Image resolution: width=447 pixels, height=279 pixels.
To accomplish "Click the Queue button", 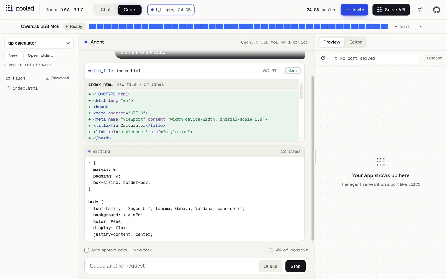I will click(270, 266).
